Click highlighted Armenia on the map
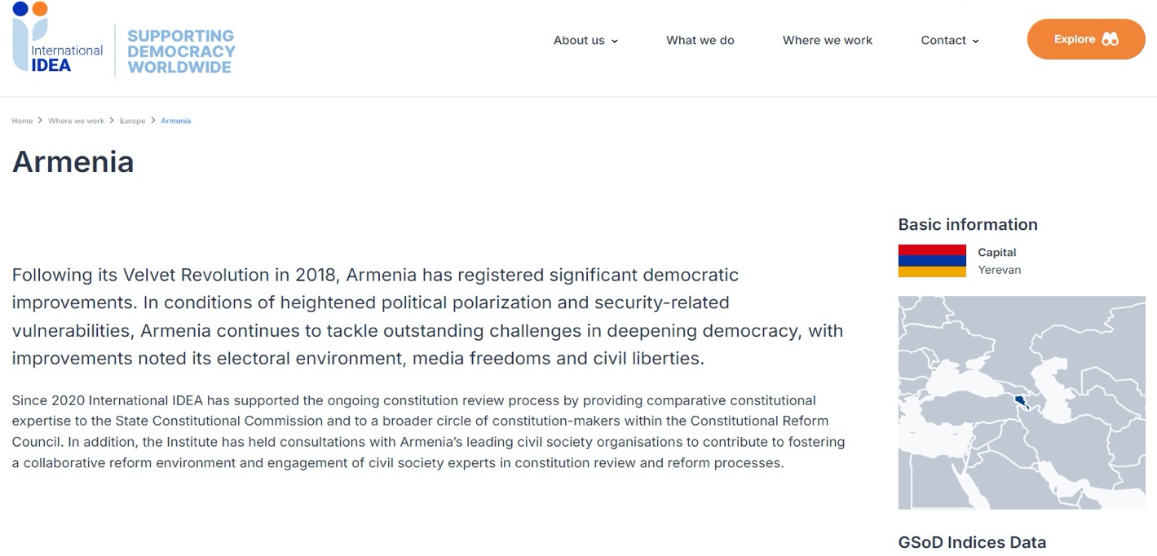This screenshot has width=1157, height=556. pos(1019,401)
